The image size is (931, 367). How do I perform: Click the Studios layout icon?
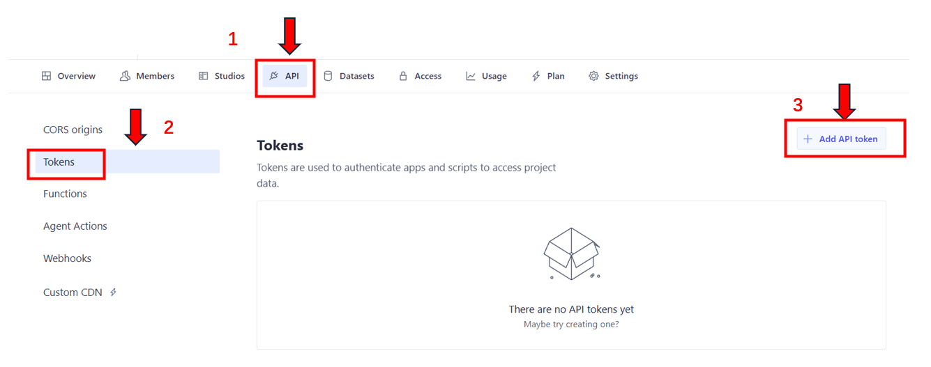click(x=204, y=76)
